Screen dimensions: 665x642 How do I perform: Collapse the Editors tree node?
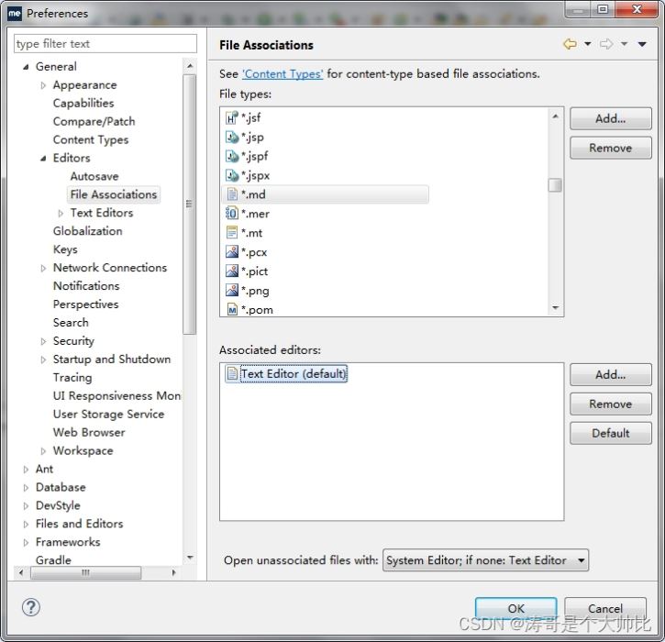(x=43, y=159)
